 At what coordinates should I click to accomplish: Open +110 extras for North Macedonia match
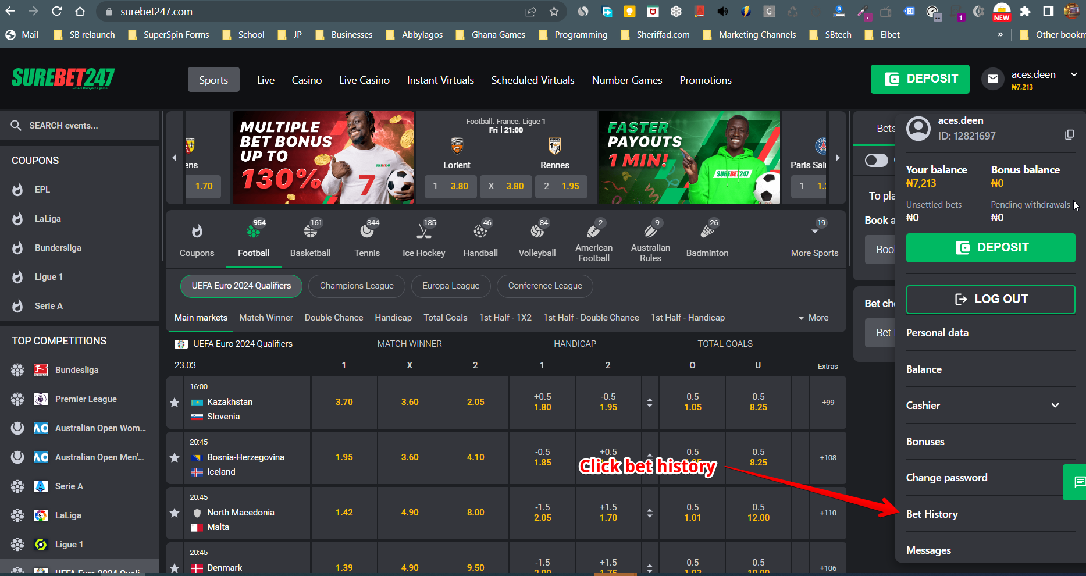click(828, 513)
